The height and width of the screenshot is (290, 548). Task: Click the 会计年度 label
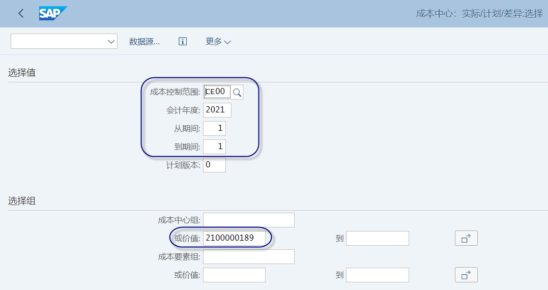(x=183, y=110)
